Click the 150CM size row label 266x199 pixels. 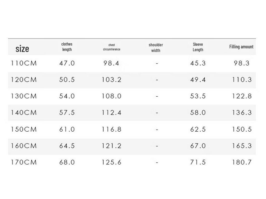point(24,130)
